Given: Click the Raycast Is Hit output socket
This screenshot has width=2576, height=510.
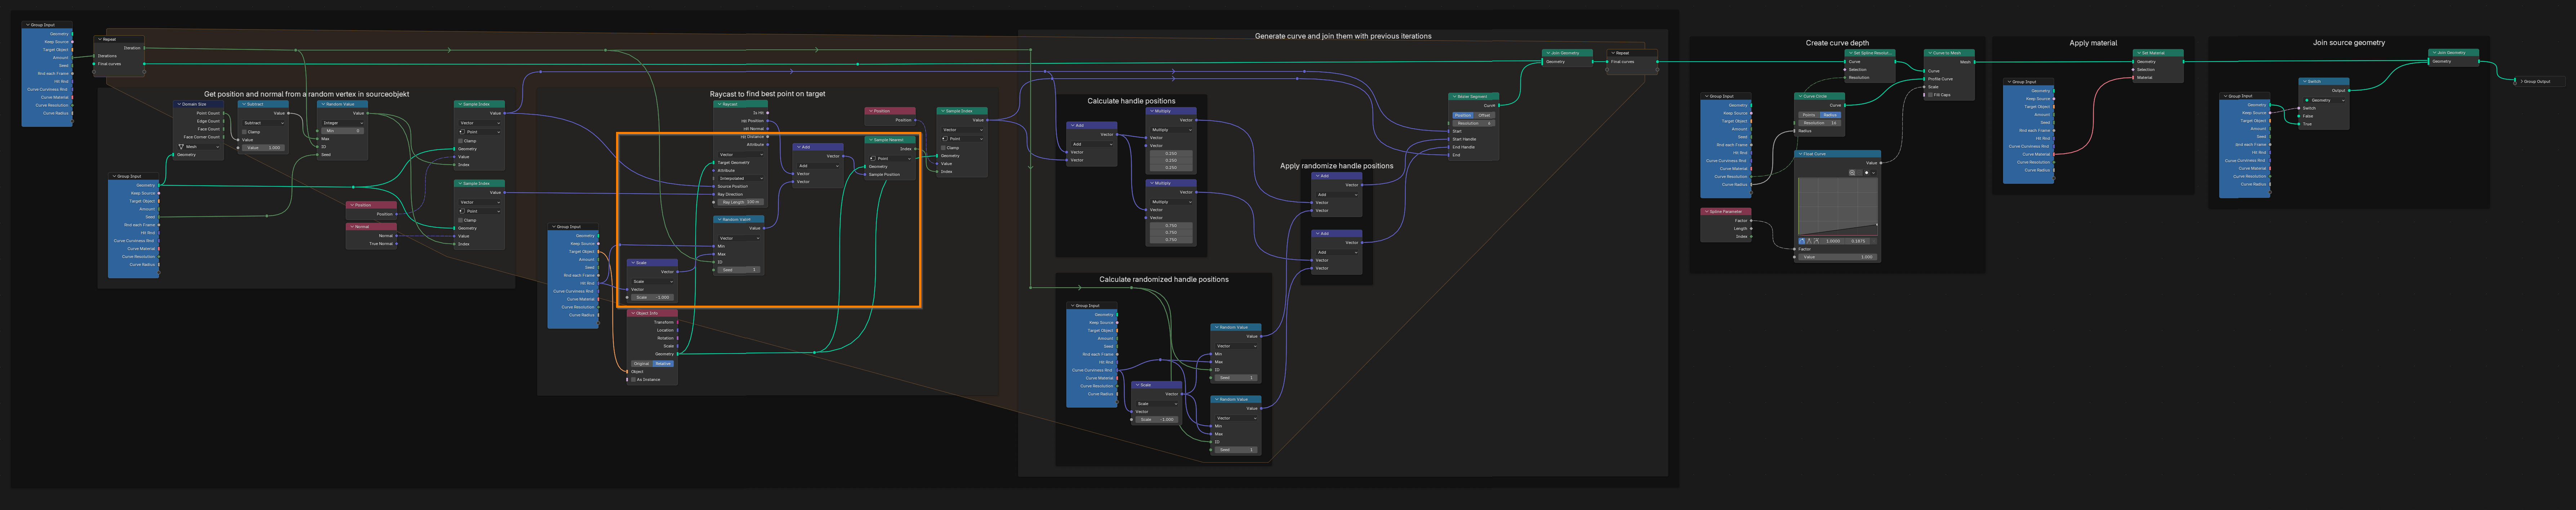Looking at the screenshot, I should (768, 113).
